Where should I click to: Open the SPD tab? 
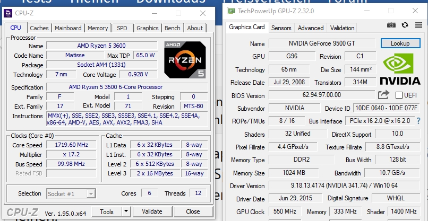coord(122,28)
